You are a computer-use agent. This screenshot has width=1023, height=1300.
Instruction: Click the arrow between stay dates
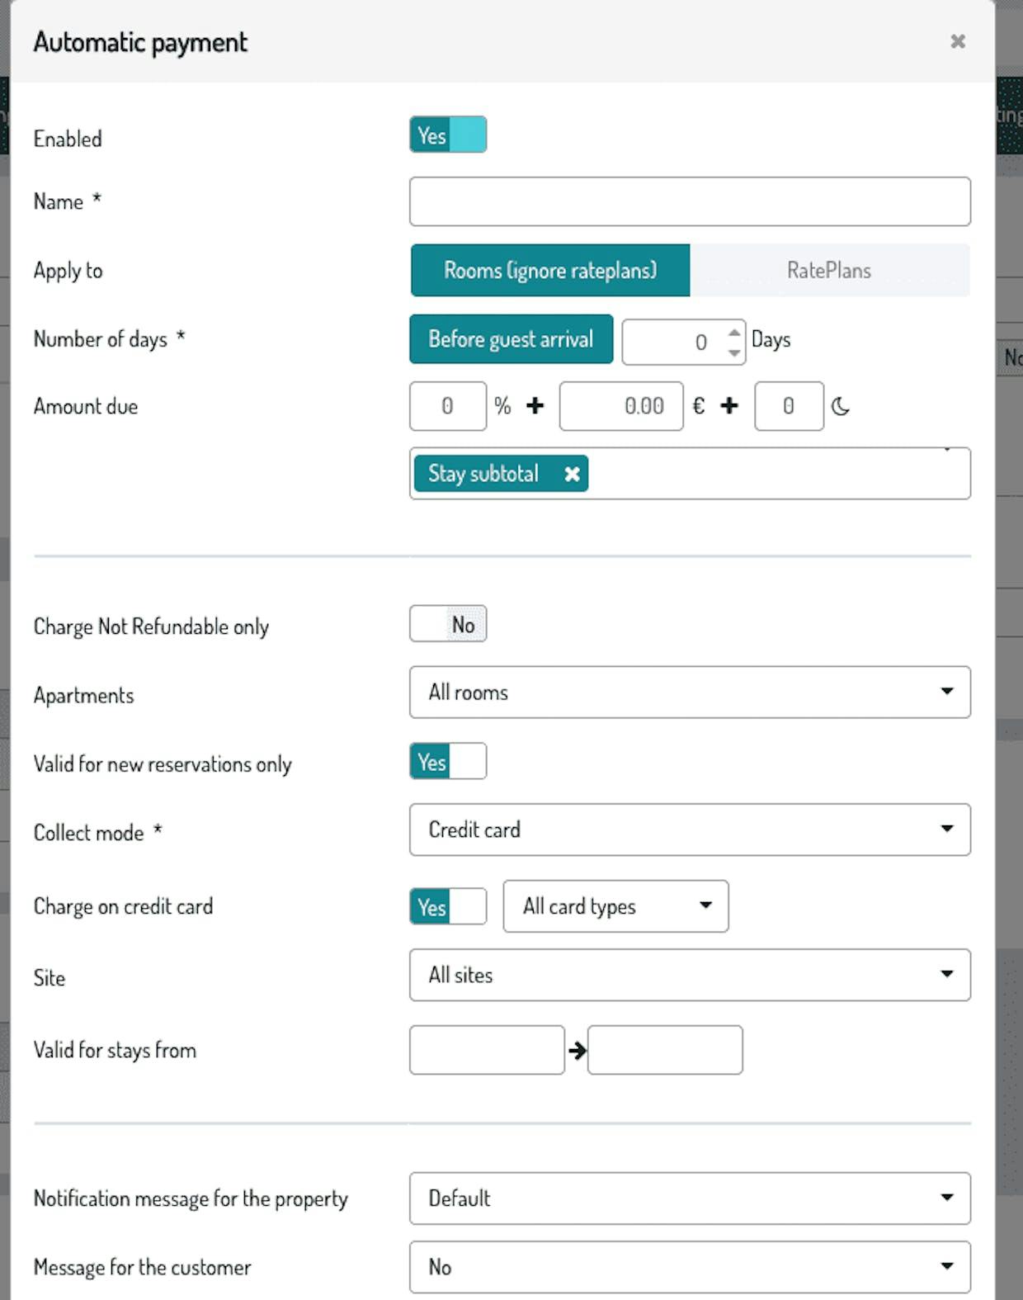(577, 1050)
